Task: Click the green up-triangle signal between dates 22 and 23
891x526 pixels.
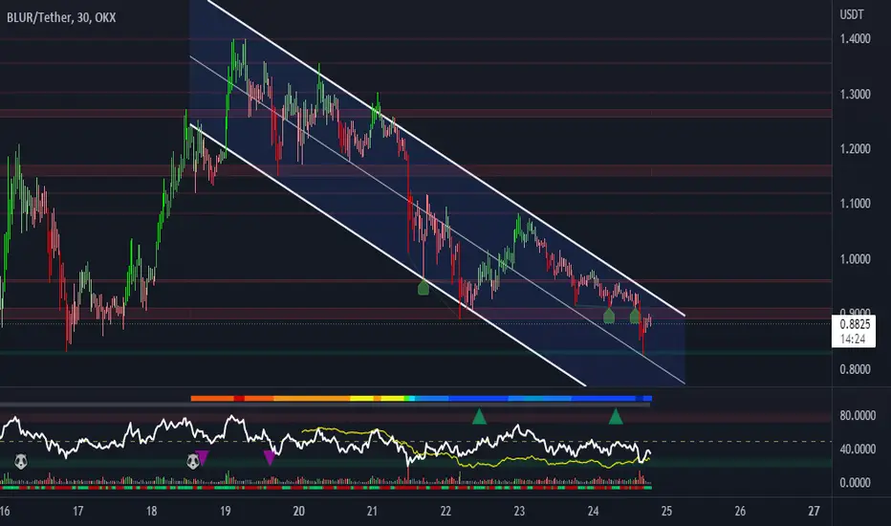Action: [479, 416]
